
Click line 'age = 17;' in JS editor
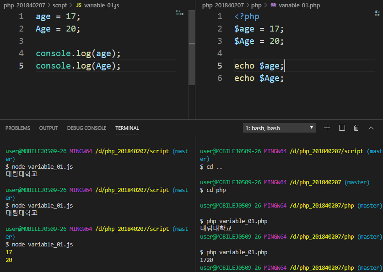pyautogui.click(x=58, y=16)
